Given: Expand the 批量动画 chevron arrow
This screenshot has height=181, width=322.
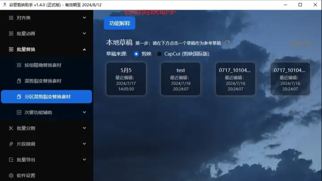Looking at the screenshot, I should pos(84,34).
